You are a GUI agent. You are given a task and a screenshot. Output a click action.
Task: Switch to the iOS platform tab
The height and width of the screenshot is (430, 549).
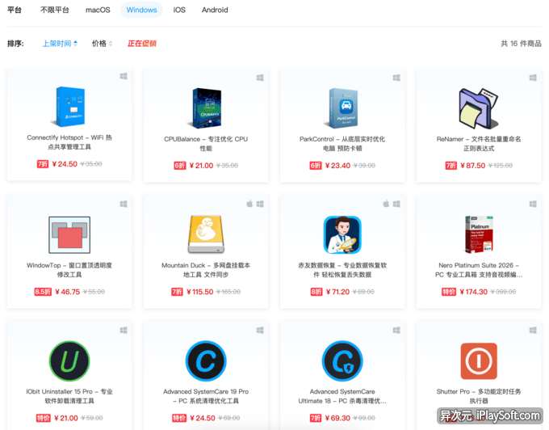pos(179,11)
